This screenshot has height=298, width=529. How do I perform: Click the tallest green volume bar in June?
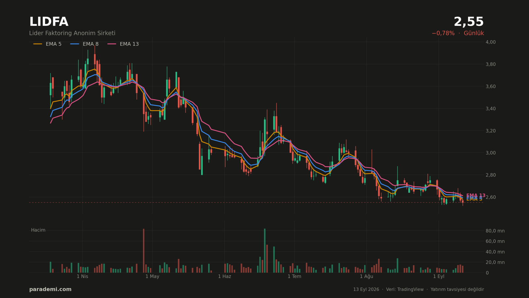point(264,251)
